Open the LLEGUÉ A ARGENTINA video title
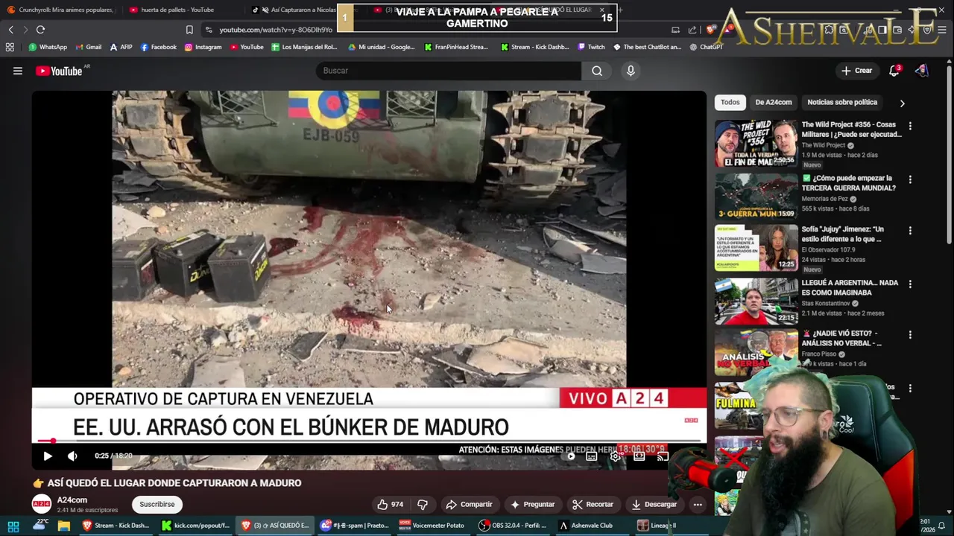Screen dimensions: 954x536 tap(850, 287)
